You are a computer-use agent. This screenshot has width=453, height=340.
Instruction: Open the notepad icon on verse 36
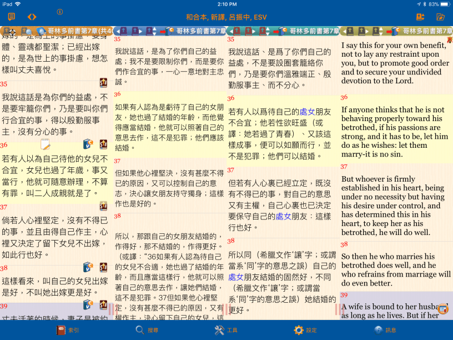(x=45, y=145)
